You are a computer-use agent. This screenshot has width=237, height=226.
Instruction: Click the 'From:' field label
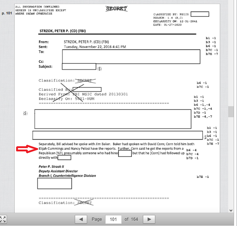[x=44, y=42]
